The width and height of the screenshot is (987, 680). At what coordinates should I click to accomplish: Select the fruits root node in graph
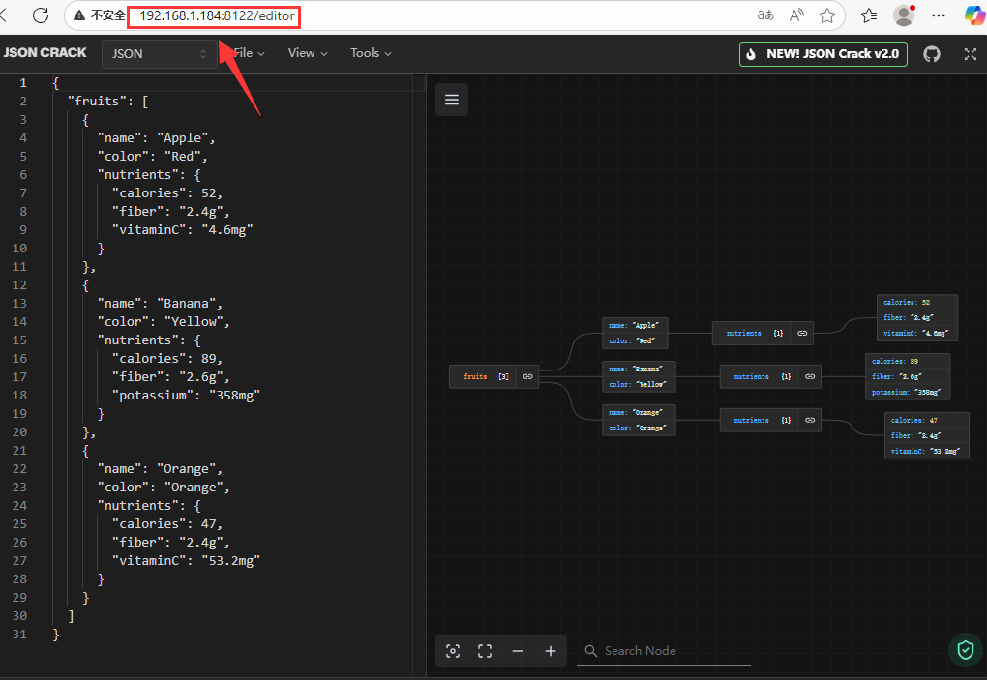[494, 377]
